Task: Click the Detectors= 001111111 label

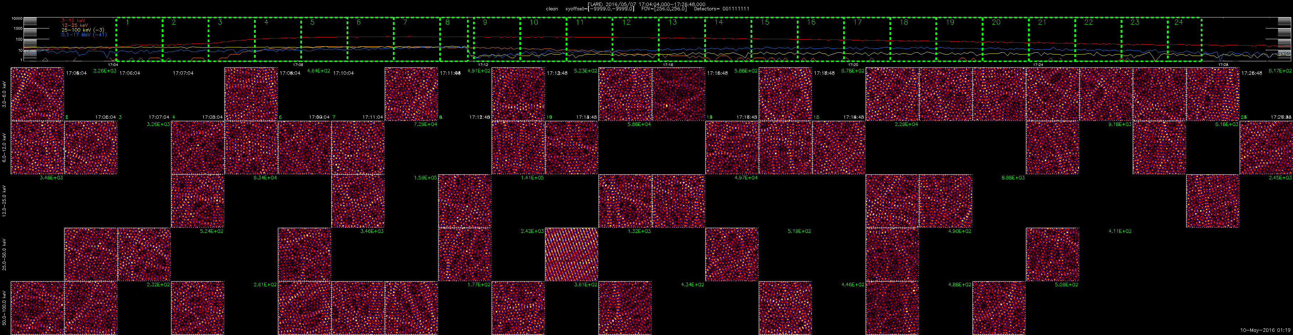Action: (x=722, y=9)
